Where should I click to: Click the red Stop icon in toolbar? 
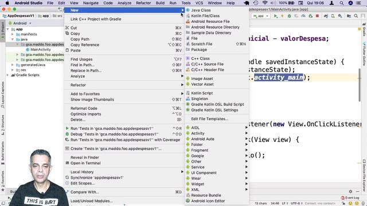(x=317, y=16)
